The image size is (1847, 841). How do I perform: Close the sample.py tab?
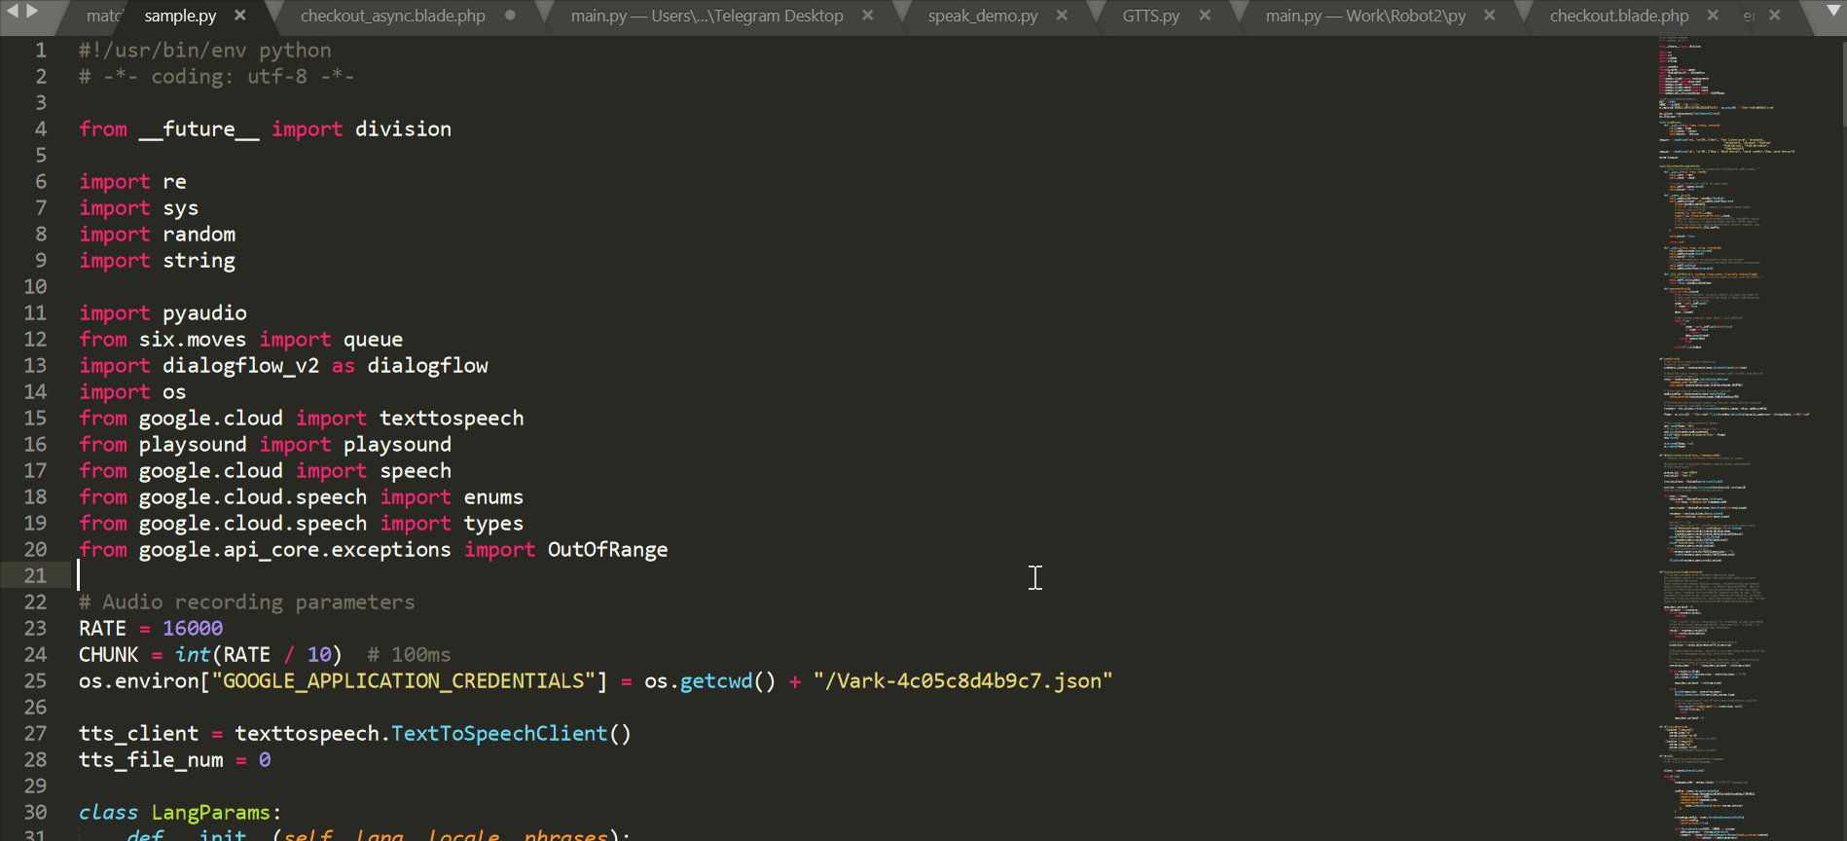(240, 16)
